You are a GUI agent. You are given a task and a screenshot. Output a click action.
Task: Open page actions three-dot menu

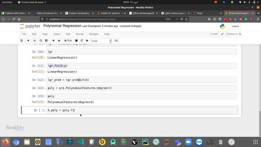tap(177, 19)
